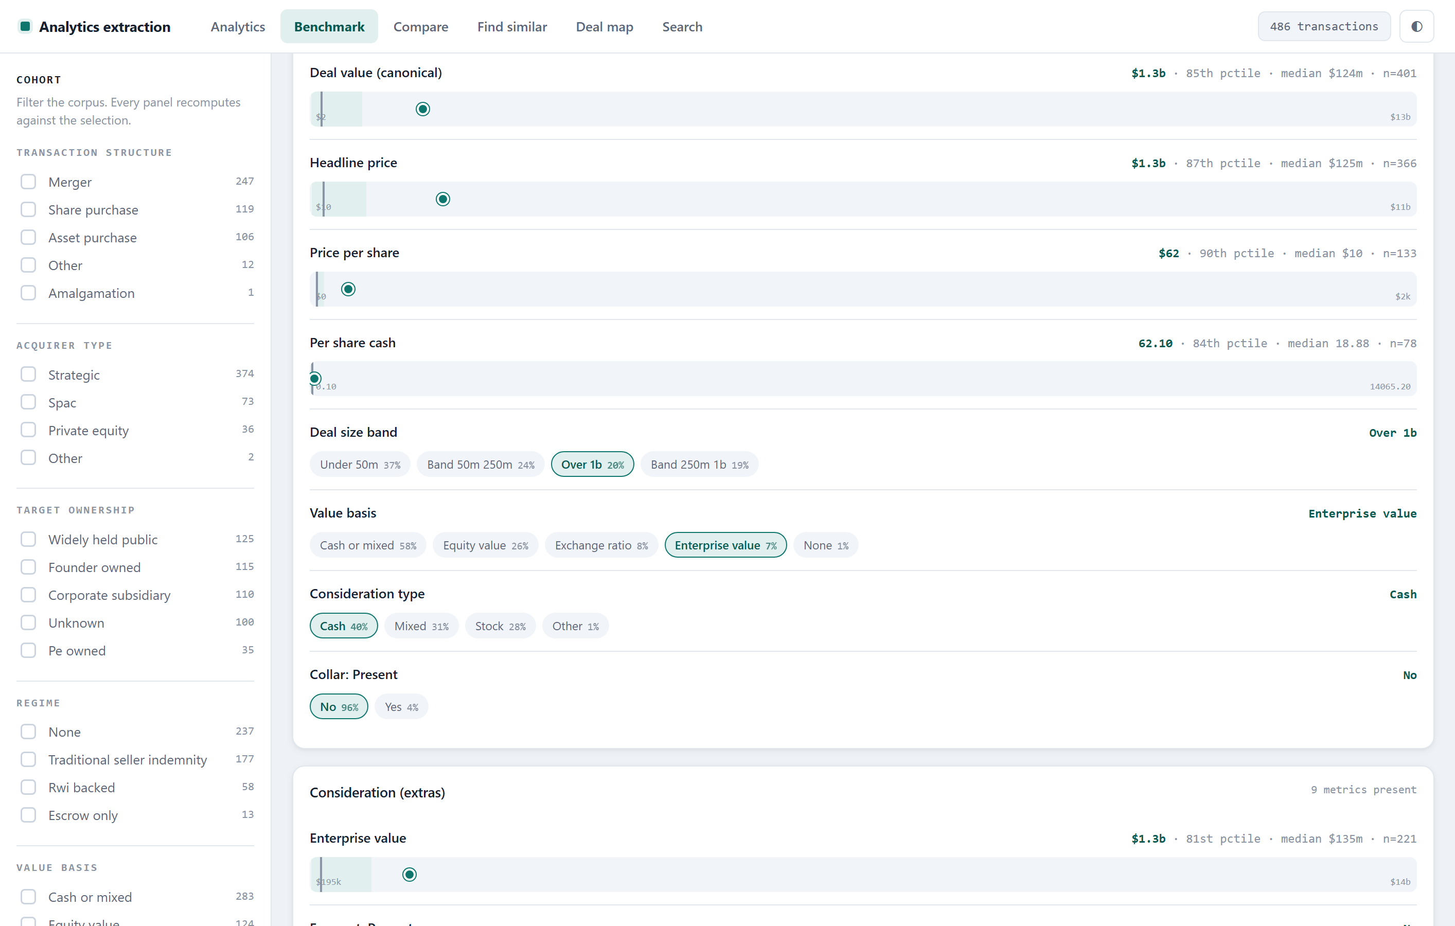The height and width of the screenshot is (926, 1455).
Task: Click the Exchange ratio 8% chip
Action: (602, 545)
